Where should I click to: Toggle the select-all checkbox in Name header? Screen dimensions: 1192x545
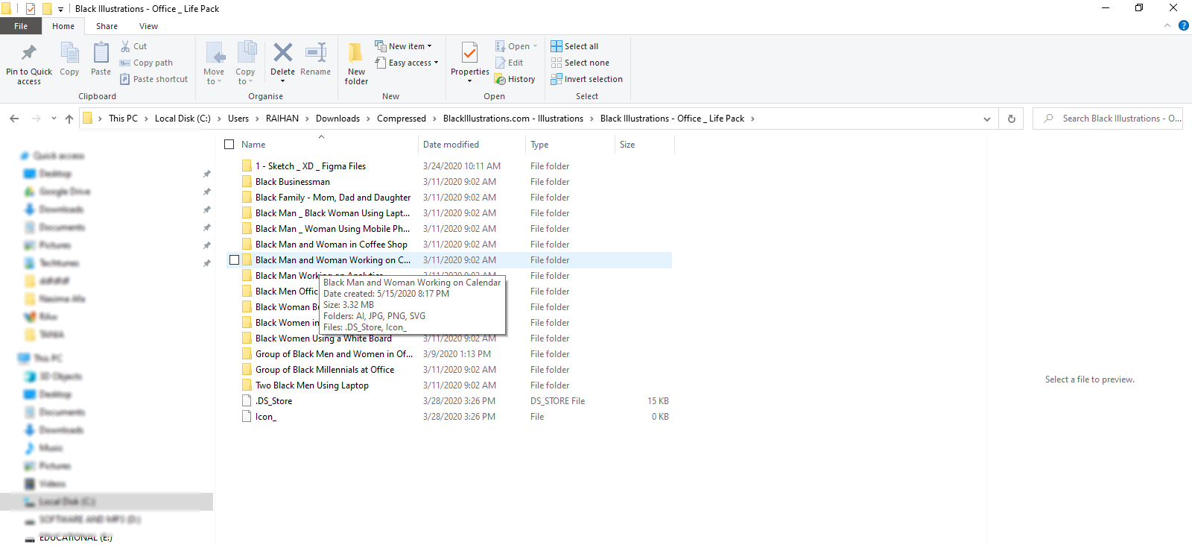(229, 145)
